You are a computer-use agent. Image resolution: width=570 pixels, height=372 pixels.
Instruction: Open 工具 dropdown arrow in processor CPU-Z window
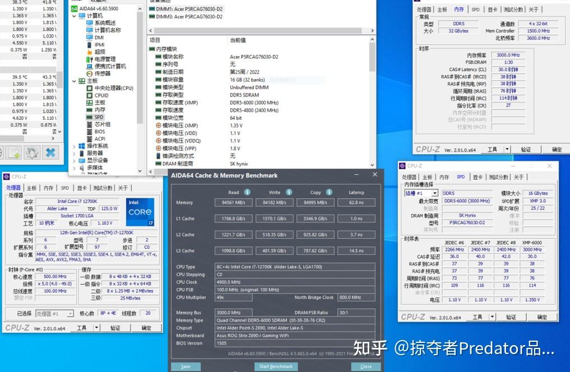point(97,328)
